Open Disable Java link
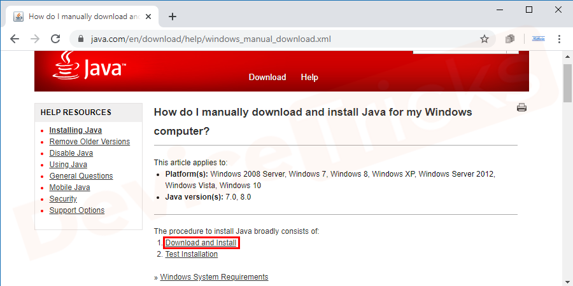This screenshot has height=286, width=573. pyautogui.click(x=71, y=153)
